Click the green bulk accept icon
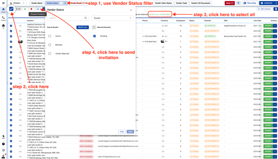Screen dimensions: 278x159 pyautogui.click(x=25, y=9)
